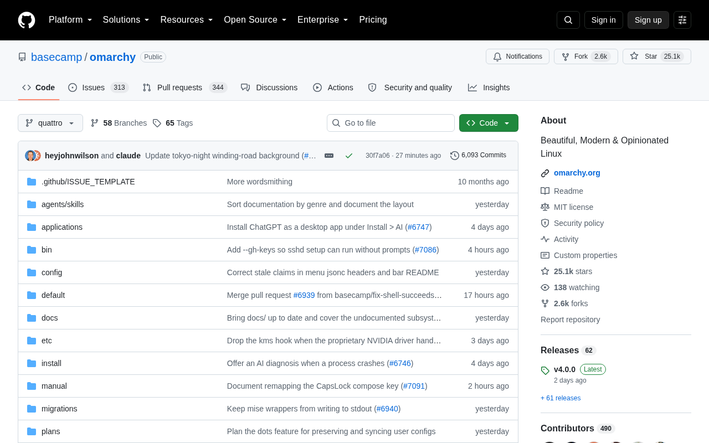Open the Pull requests tab
Image resolution: width=709 pixels, height=443 pixels.
(185, 87)
